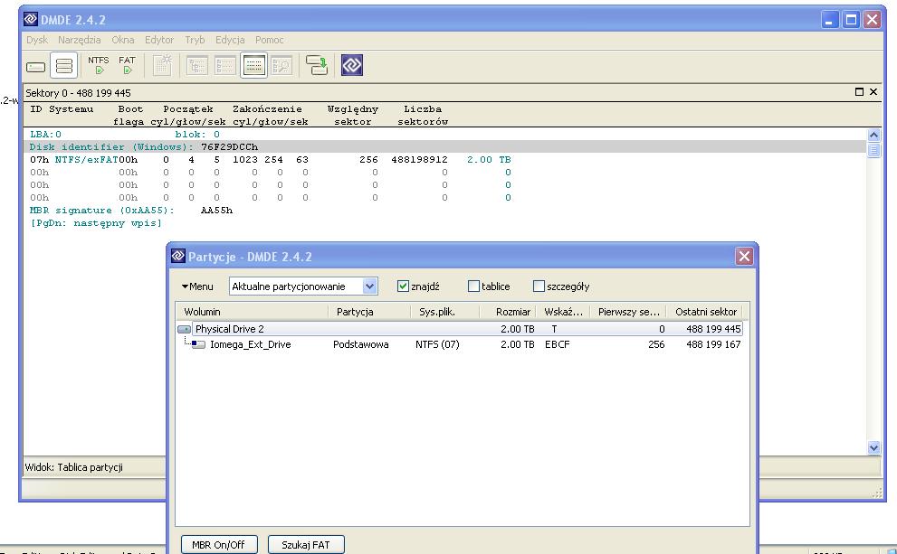The image size is (897, 554).
Task: Open the Pomoc menu
Action: tap(270, 40)
